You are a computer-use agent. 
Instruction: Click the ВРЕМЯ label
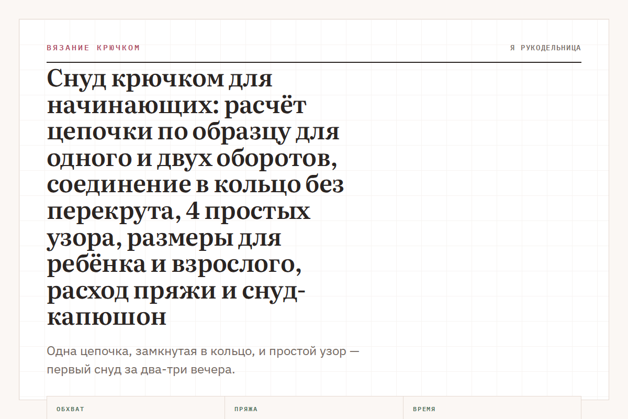(424, 409)
